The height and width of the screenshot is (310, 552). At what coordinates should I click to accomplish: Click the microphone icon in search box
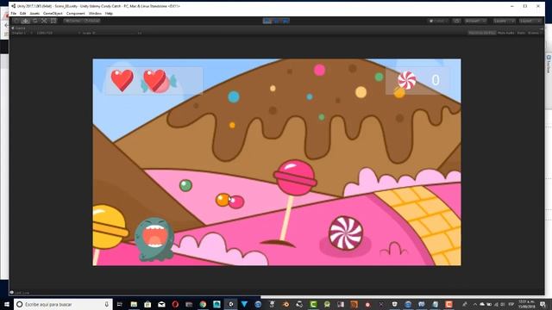click(x=106, y=304)
